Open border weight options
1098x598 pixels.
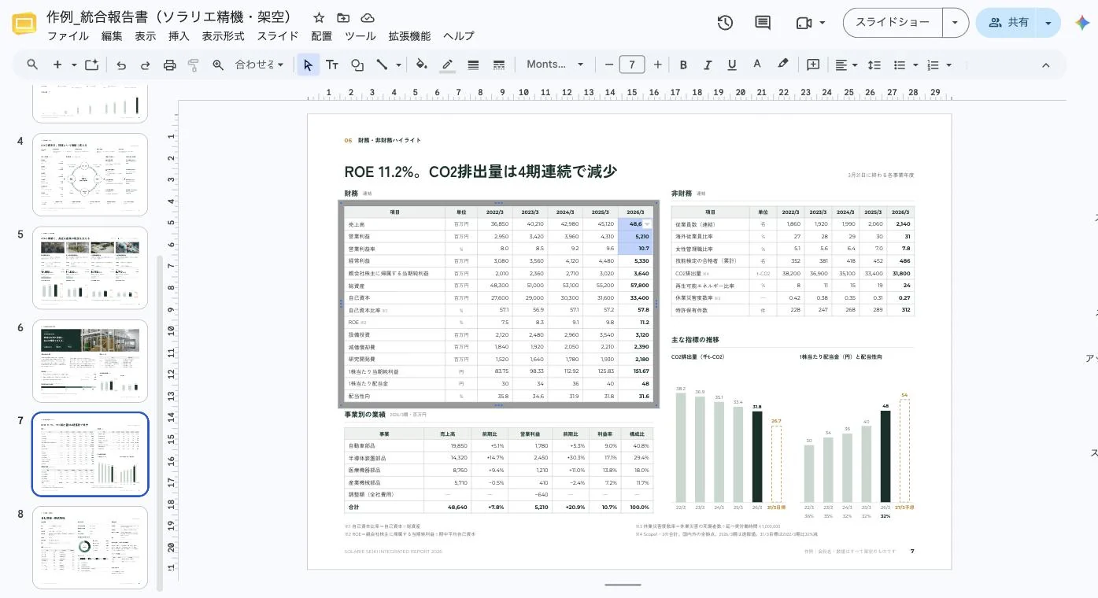tap(473, 65)
